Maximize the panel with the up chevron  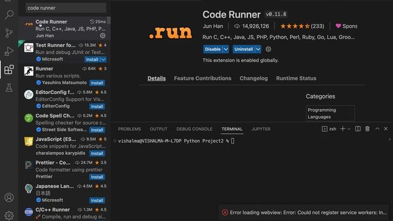pos(377,129)
